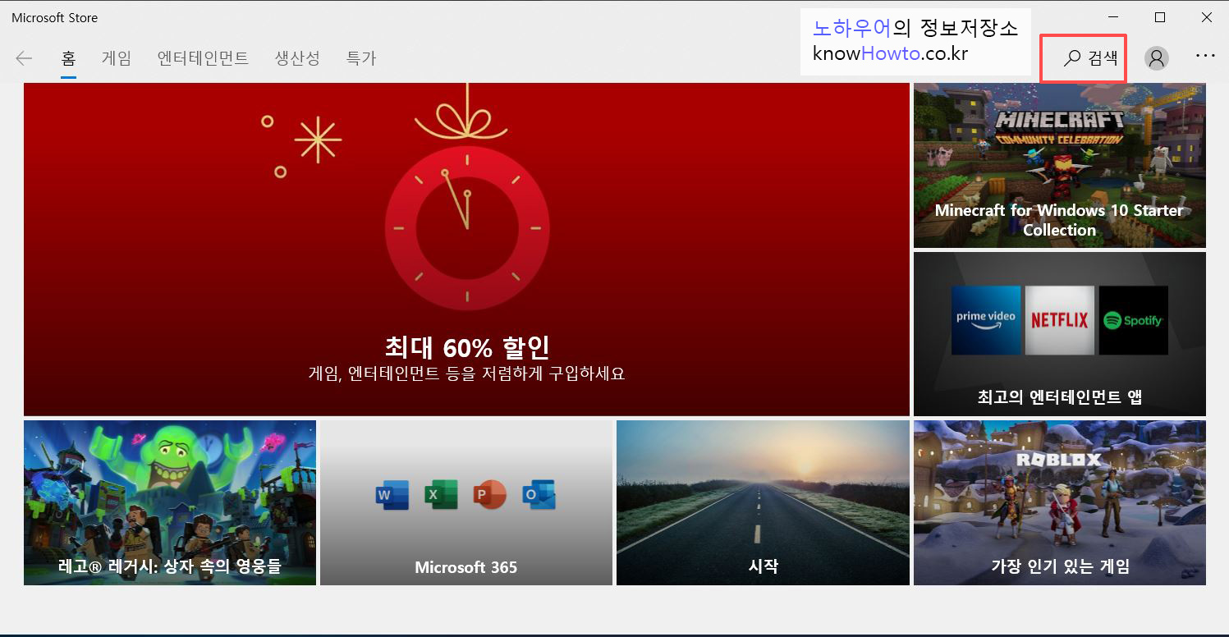Open the user account profile icon
Image resolution: width=1229 pixels, height=637 pixels.
pos(1157,57)
